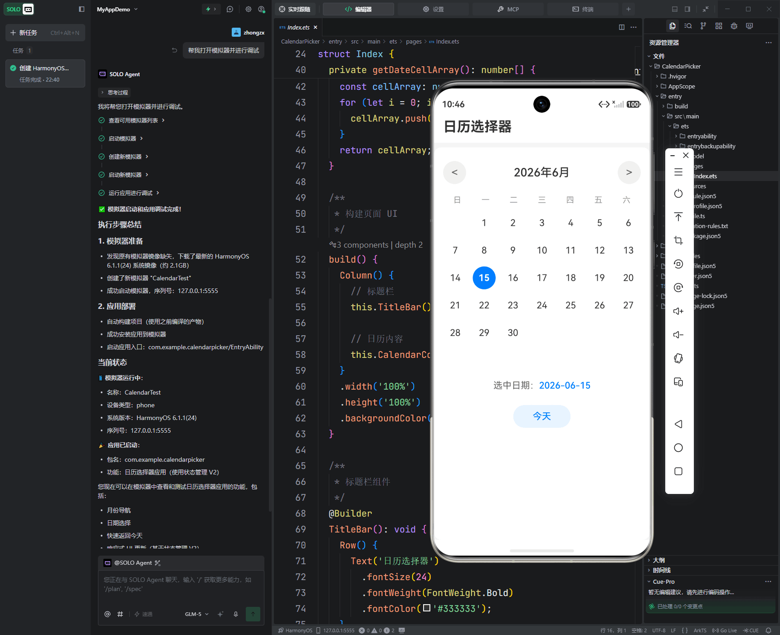Start new chat plus-bubble icon
This screenshot has width=780, height=635.
click(x=230, y=9)
